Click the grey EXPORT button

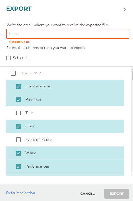pos(117,194)
